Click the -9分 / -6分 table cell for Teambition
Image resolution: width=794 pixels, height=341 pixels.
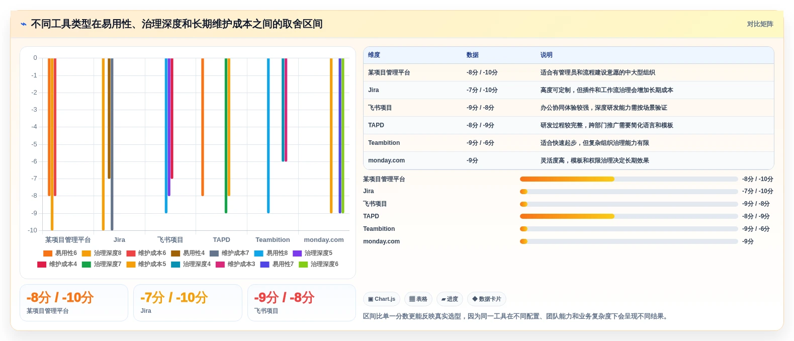tap(480, 143)
